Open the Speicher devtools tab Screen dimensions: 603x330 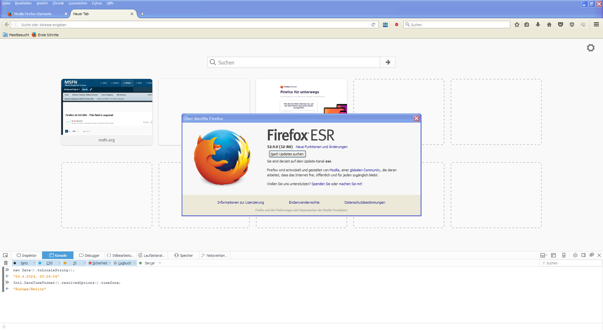[x=183, y=255]
